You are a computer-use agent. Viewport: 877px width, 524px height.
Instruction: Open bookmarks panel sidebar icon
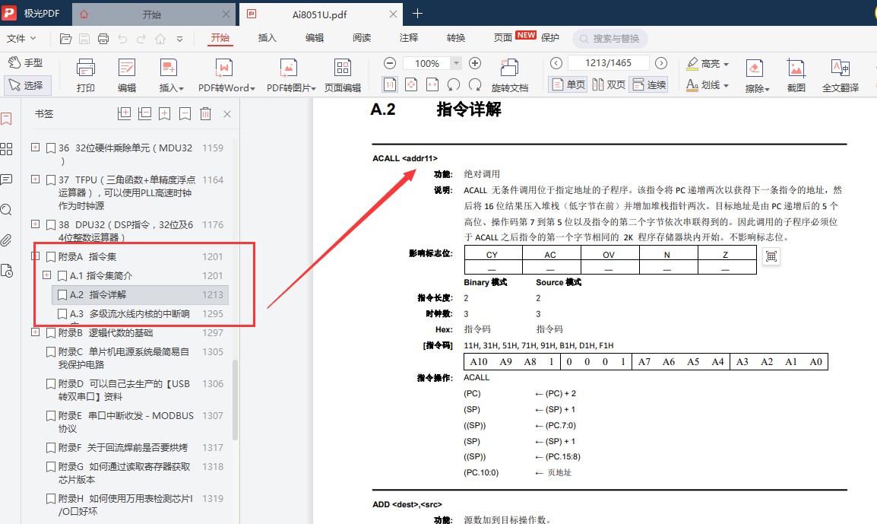7,119
